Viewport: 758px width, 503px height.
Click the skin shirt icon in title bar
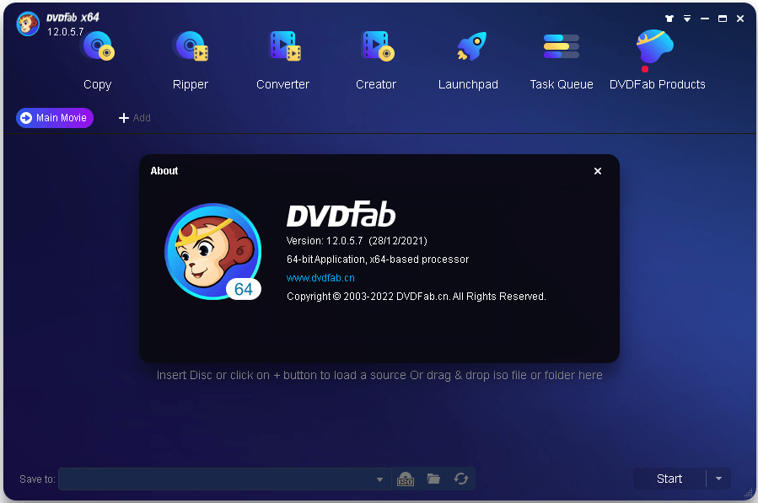tap(669, 19)
